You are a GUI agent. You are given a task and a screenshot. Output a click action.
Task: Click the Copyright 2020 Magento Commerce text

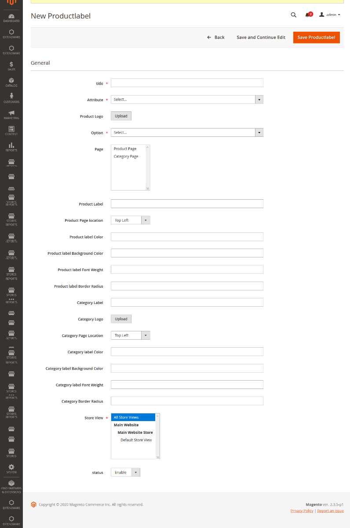point(91,504)
